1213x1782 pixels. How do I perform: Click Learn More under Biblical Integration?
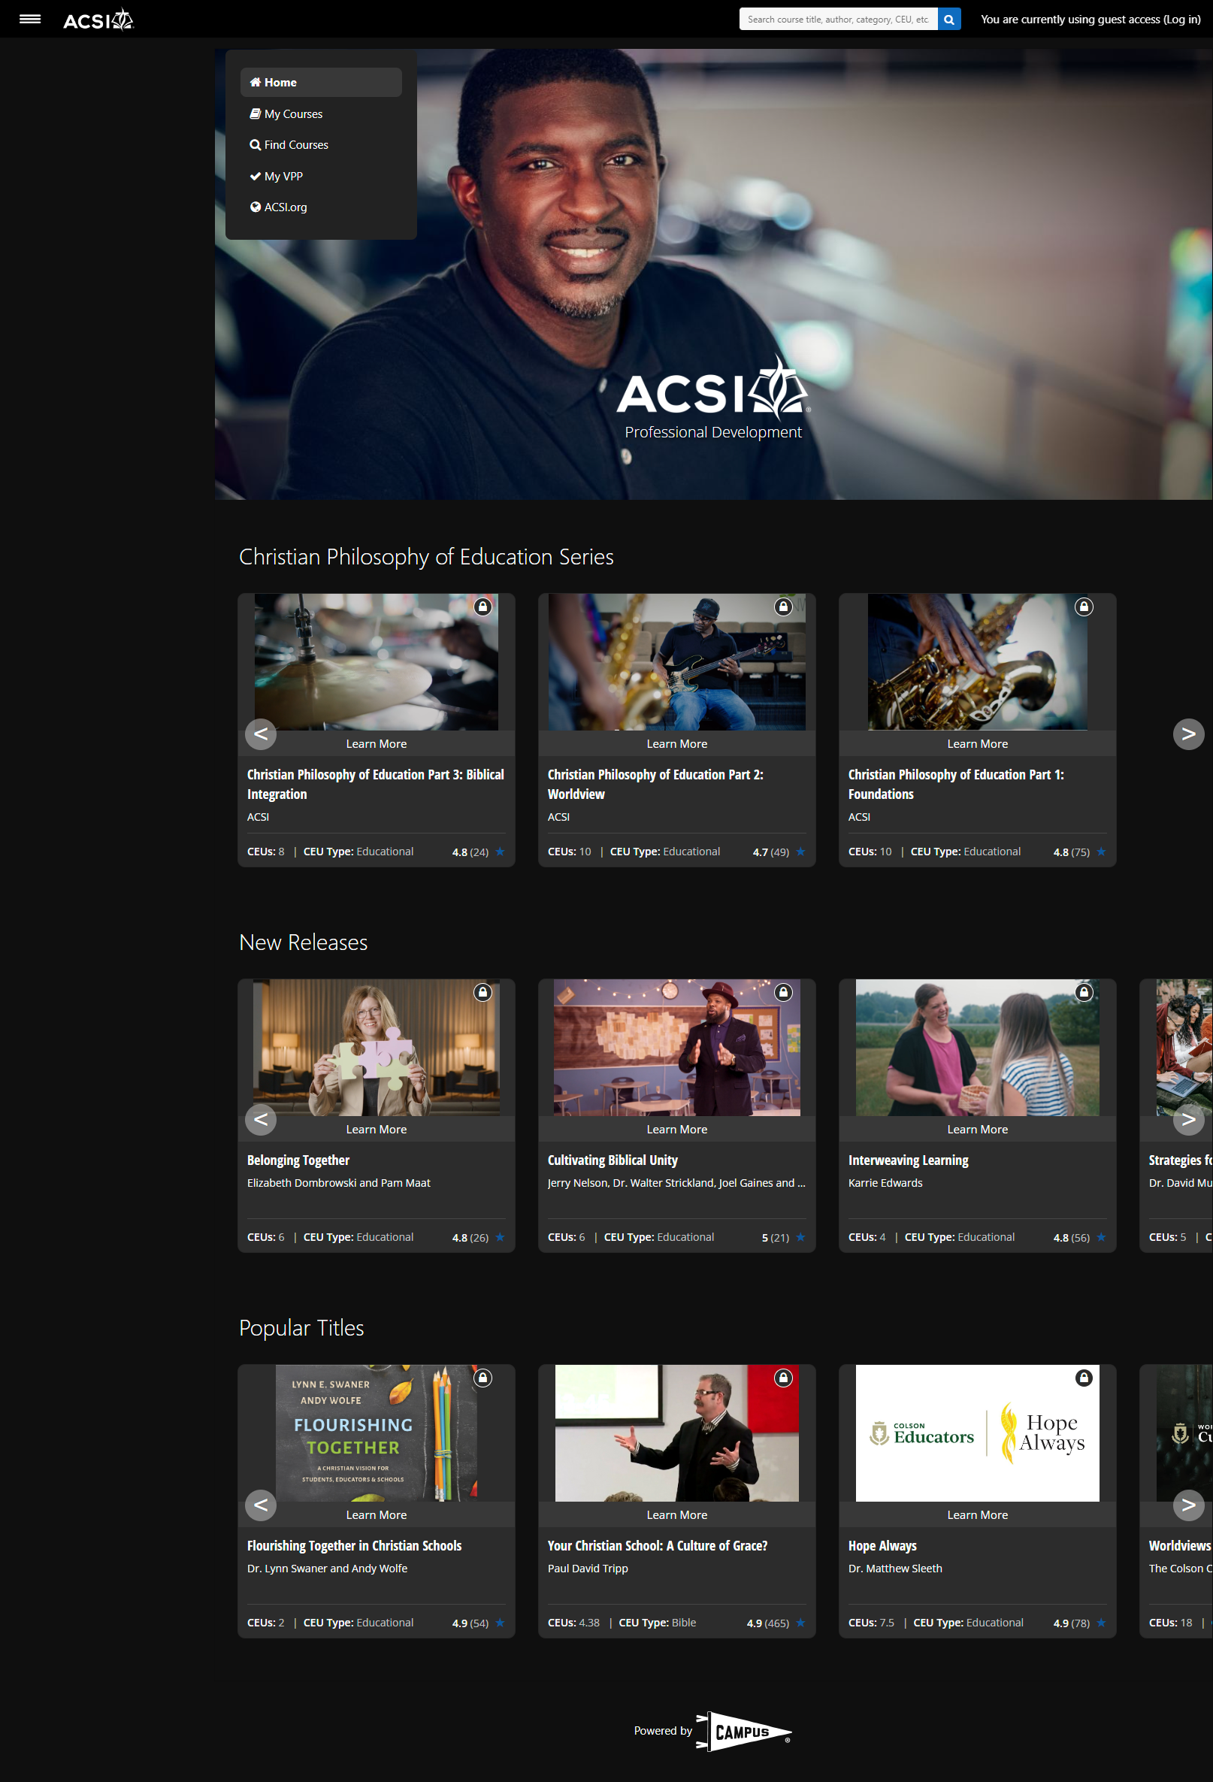click(x=377, y=744)
